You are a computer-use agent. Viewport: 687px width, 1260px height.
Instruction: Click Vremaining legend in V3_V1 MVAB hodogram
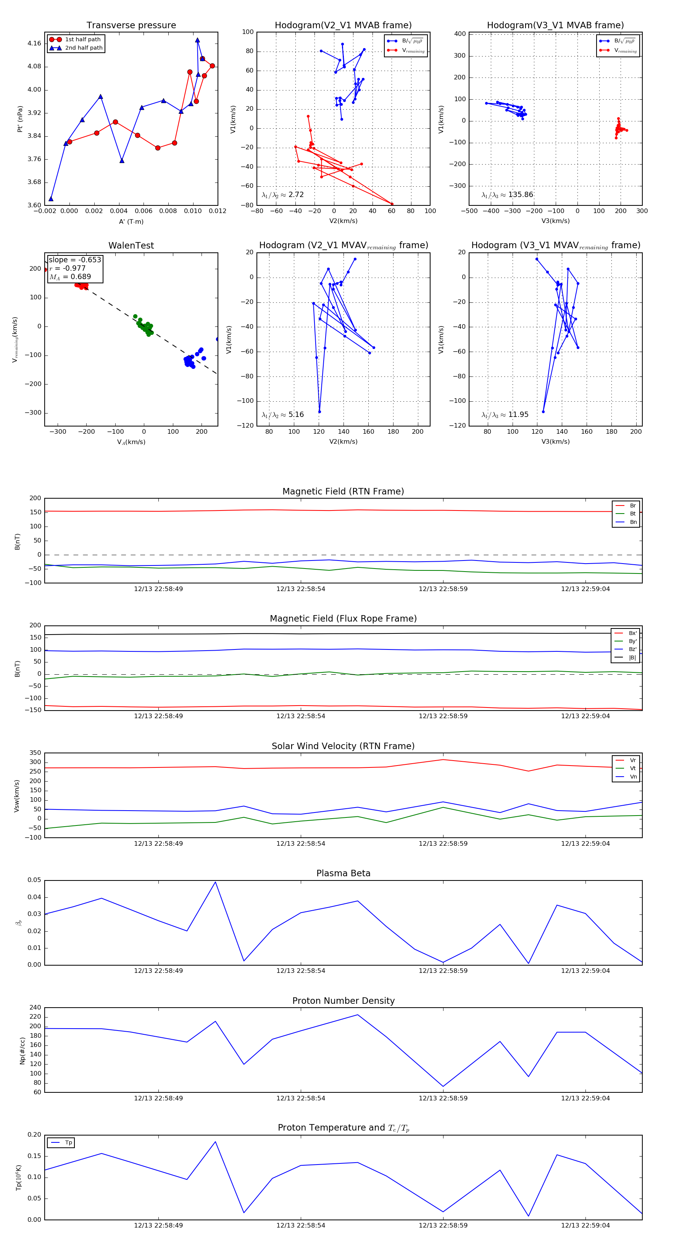[618, 50]
